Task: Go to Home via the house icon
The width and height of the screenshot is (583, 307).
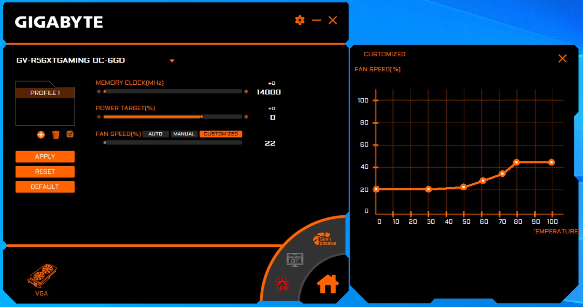Action: point(328,284)
